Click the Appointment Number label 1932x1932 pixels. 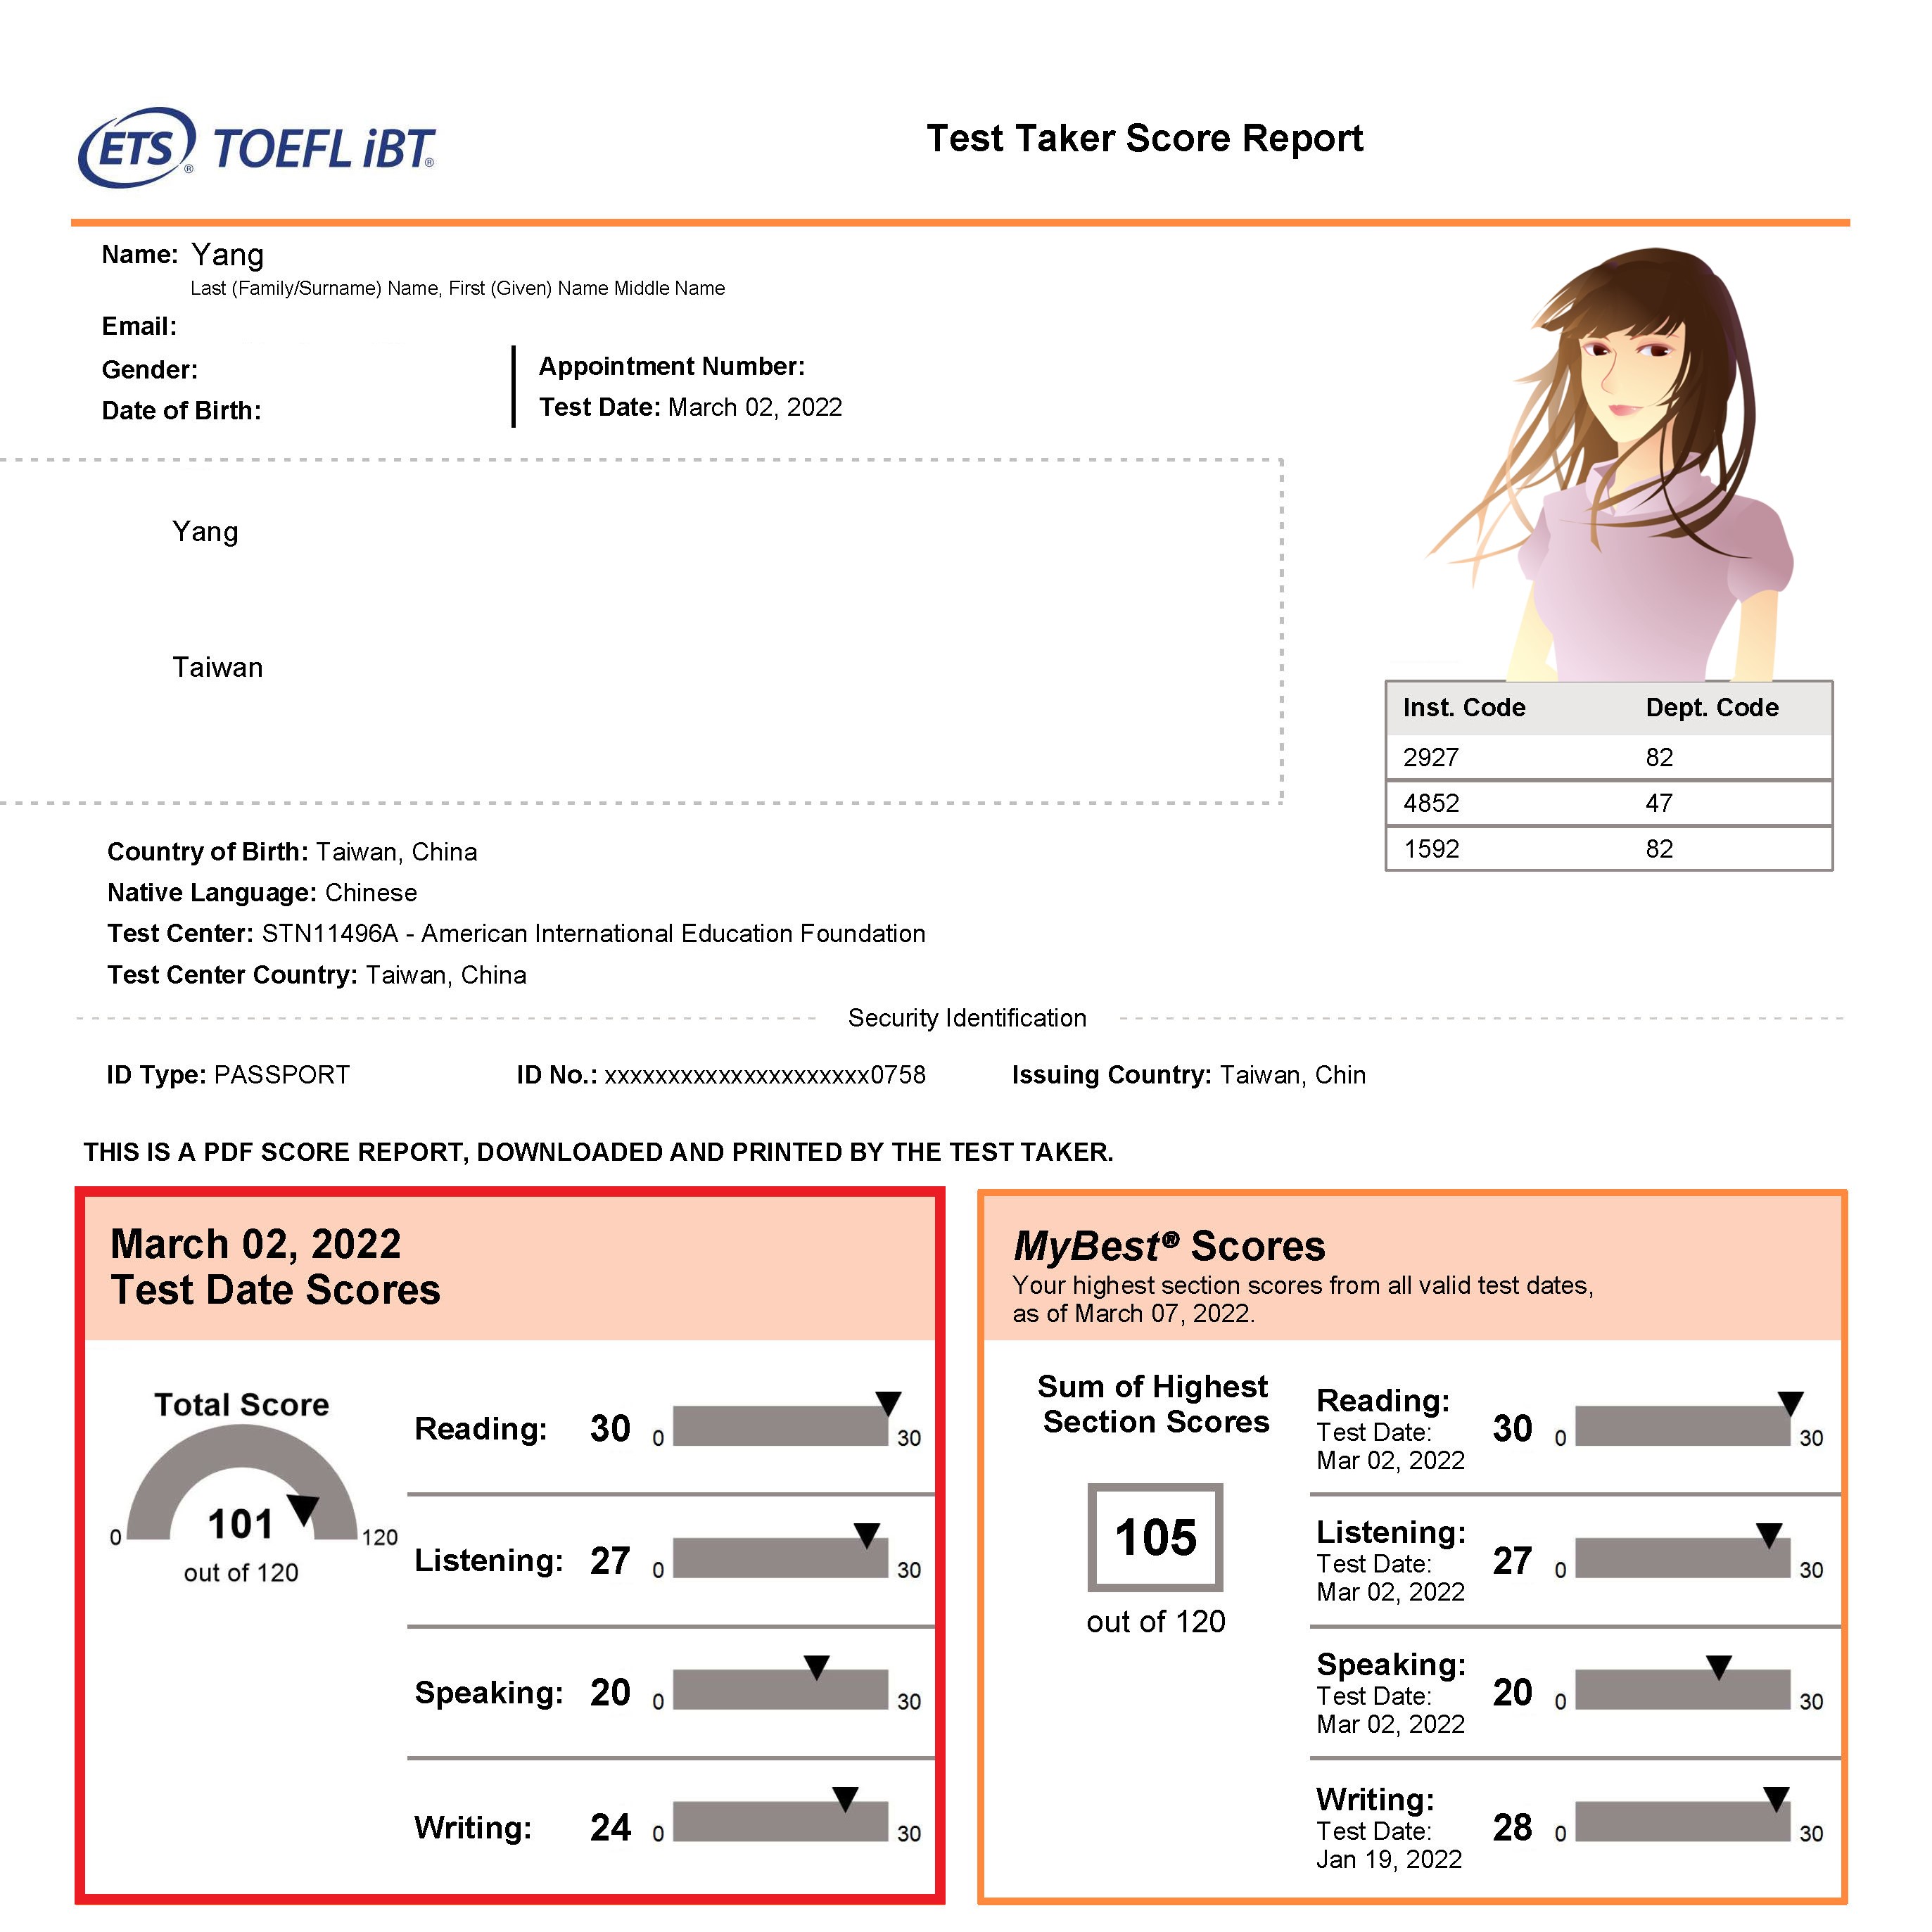click(x=671, y=366)
